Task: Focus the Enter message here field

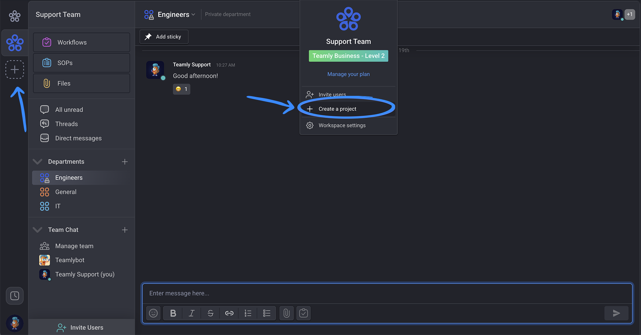Action: click(x=387, y=293)
